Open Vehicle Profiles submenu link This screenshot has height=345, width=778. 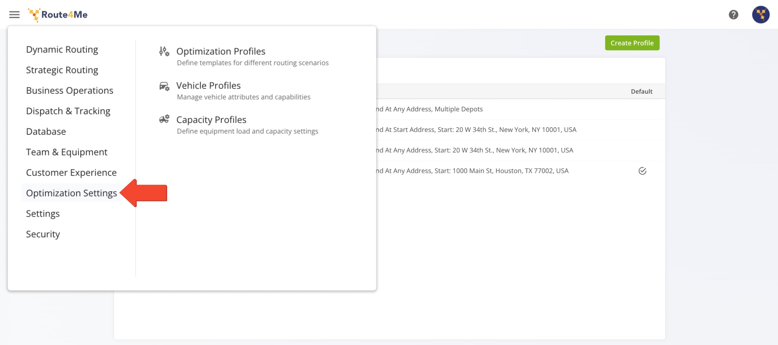pyautogui.click(x=208, y=85)
